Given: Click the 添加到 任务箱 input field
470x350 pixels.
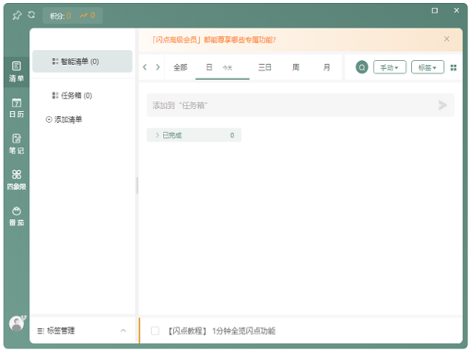Looking at the screenshot, I should point(290,105).
